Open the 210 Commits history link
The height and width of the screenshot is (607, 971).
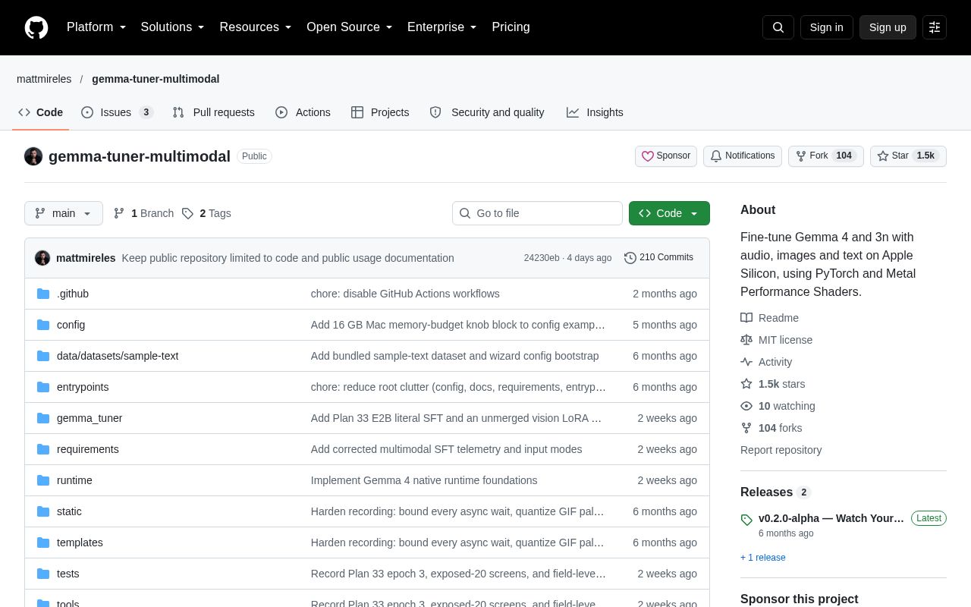point(658,258)
